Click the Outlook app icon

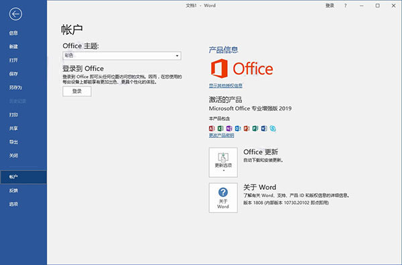tap(238, 128)
